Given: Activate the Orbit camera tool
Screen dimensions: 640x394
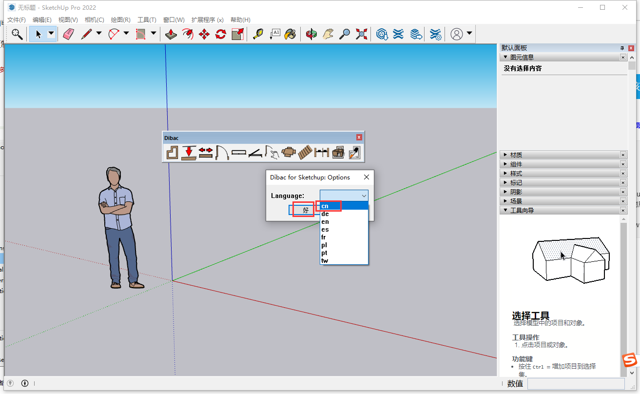Looking at the screenshot, I should click(311, 34).
